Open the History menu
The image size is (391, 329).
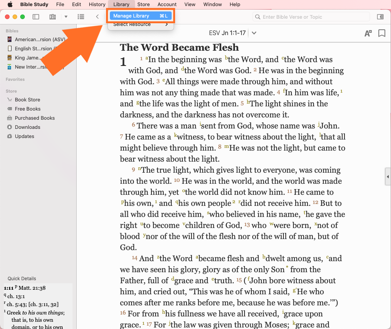[97, 4]
